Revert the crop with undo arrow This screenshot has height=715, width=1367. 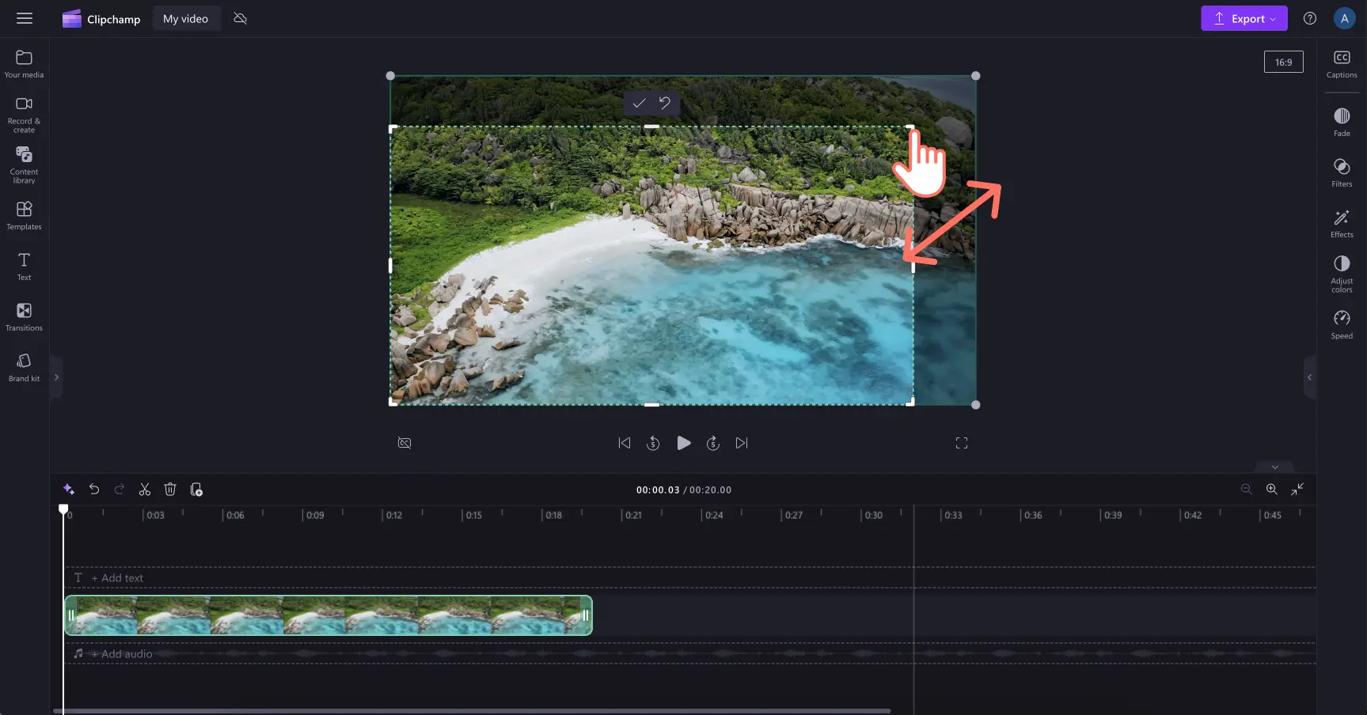(665, 103)
